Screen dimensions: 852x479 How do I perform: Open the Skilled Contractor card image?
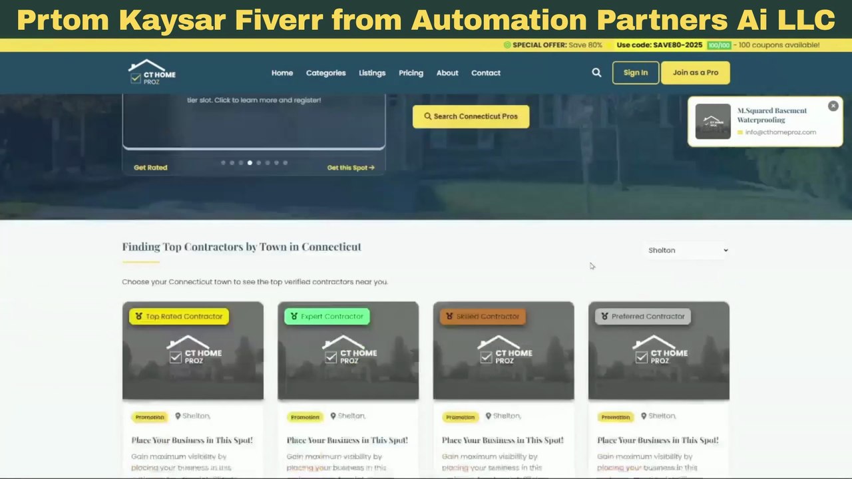504,351
